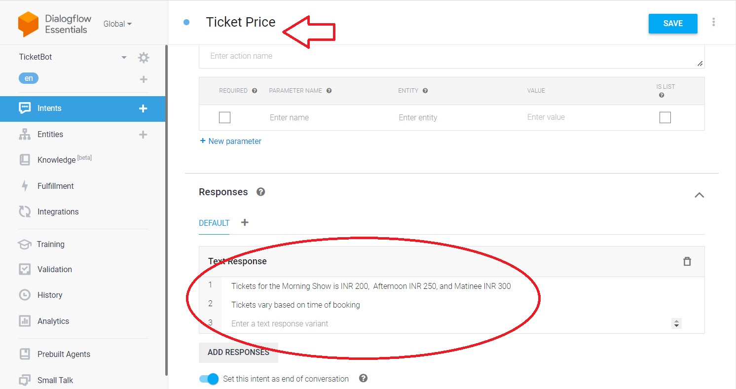The width and height of the screenshot is (736, 389).
Task: Open the Training section icon
Action: [25, 244]
